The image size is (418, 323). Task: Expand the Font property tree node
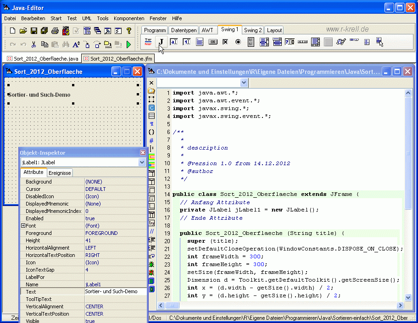[23, 226]
